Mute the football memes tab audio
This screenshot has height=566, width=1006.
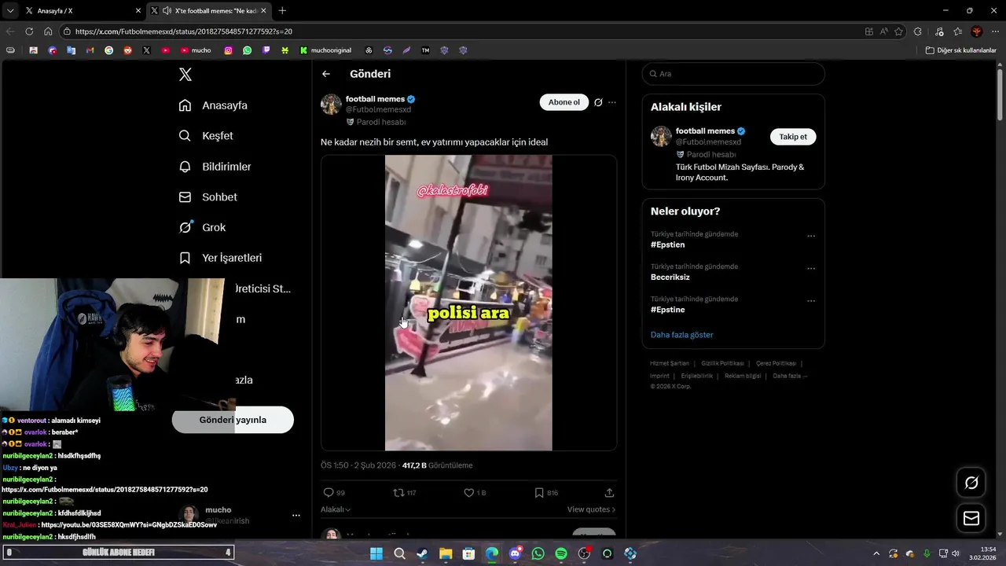[x=166, y=11]
